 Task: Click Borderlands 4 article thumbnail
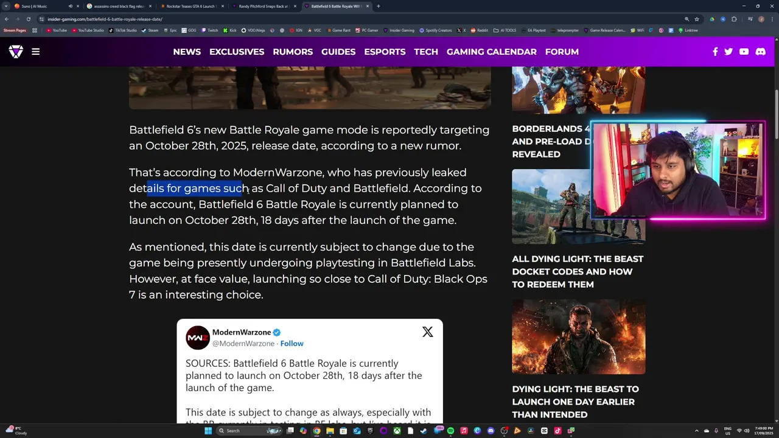pyautogui.click(x=579, y=90)
